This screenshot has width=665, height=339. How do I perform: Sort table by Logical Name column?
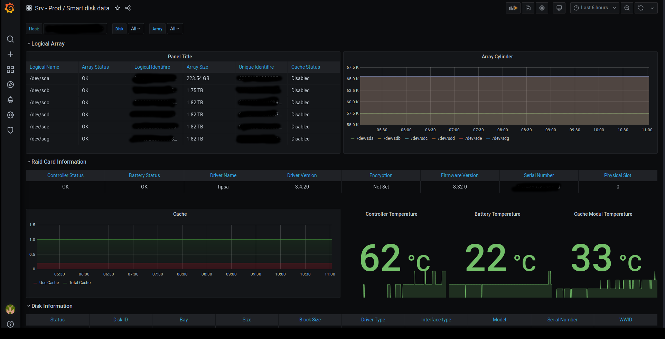point(44,67)
